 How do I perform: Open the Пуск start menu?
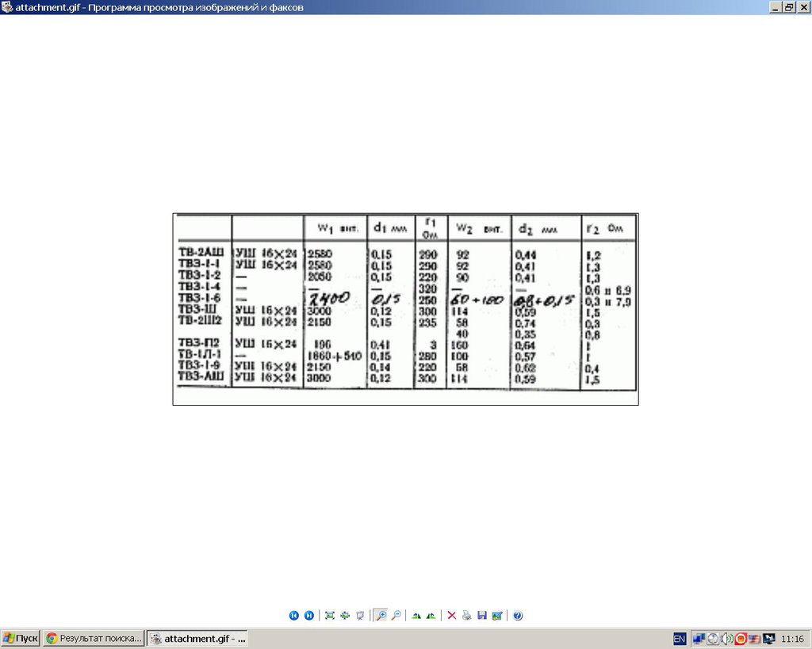click(x=21, y=638)
